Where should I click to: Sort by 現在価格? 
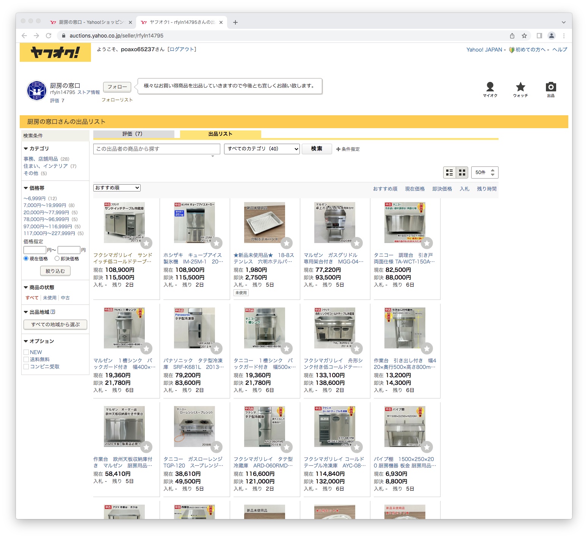pyautogui.click(x=415, y=189)
